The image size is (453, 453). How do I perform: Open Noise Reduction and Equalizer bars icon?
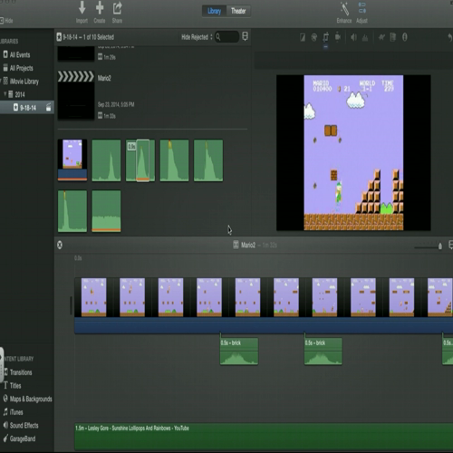pyautogui.click(x=365, y=37)
